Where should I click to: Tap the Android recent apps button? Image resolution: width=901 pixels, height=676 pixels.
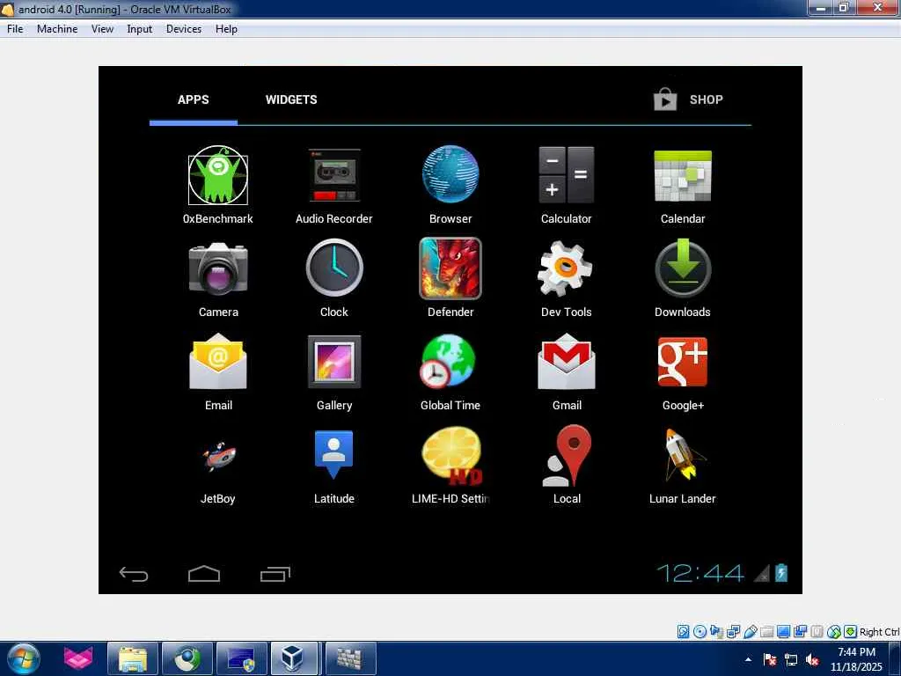coord(275,574)
